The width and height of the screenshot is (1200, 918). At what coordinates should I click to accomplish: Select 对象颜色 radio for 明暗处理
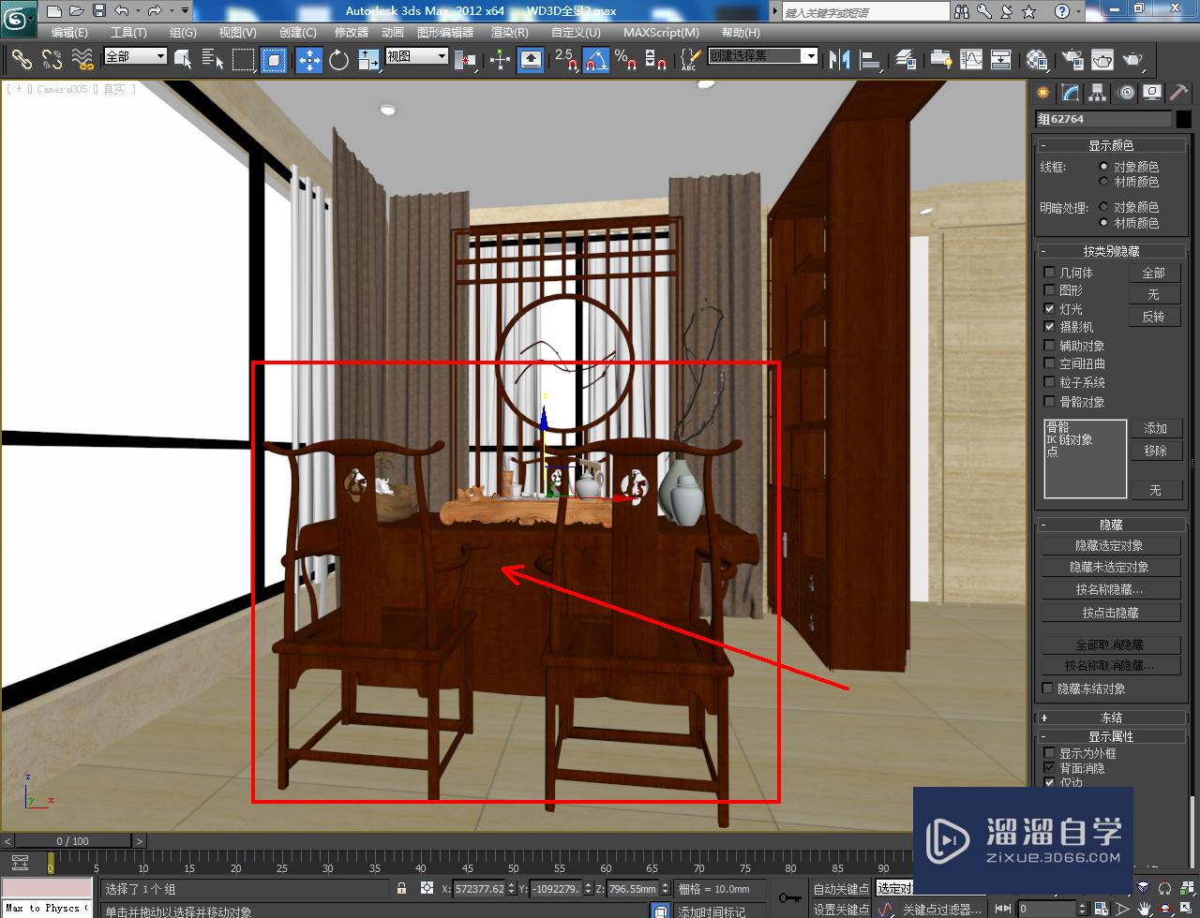click(x=1103, y=207)
